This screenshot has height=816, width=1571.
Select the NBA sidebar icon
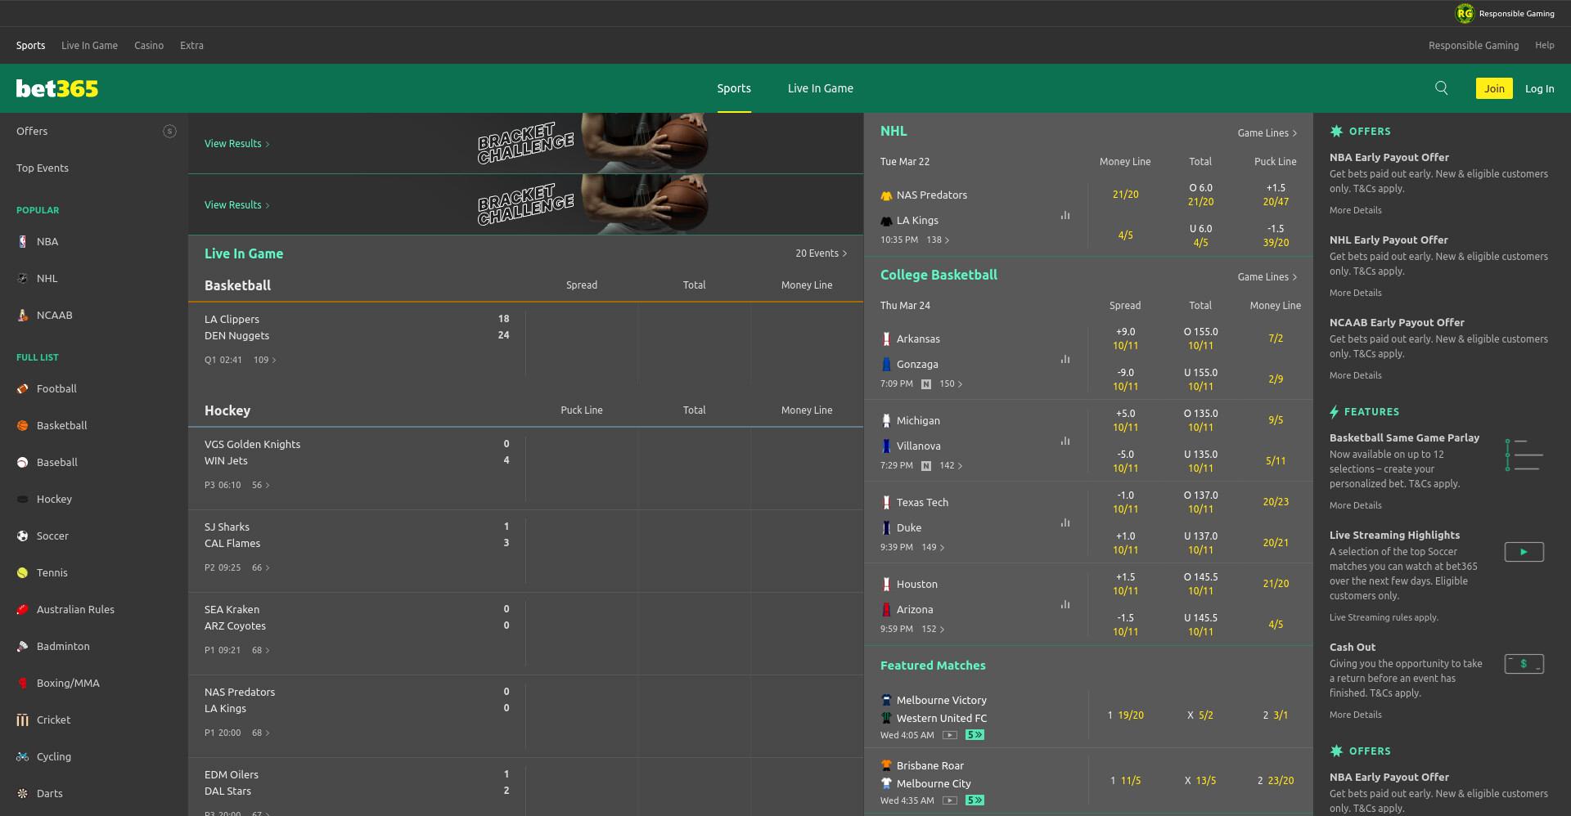pyautogui.click(x=22, y=241)
